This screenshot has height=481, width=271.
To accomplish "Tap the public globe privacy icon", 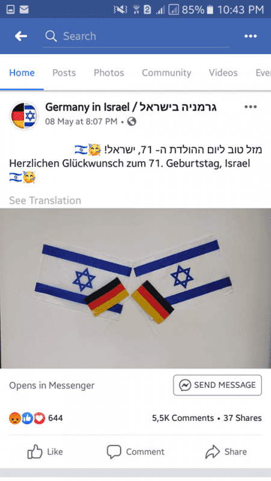I will (x=132, y=122).
